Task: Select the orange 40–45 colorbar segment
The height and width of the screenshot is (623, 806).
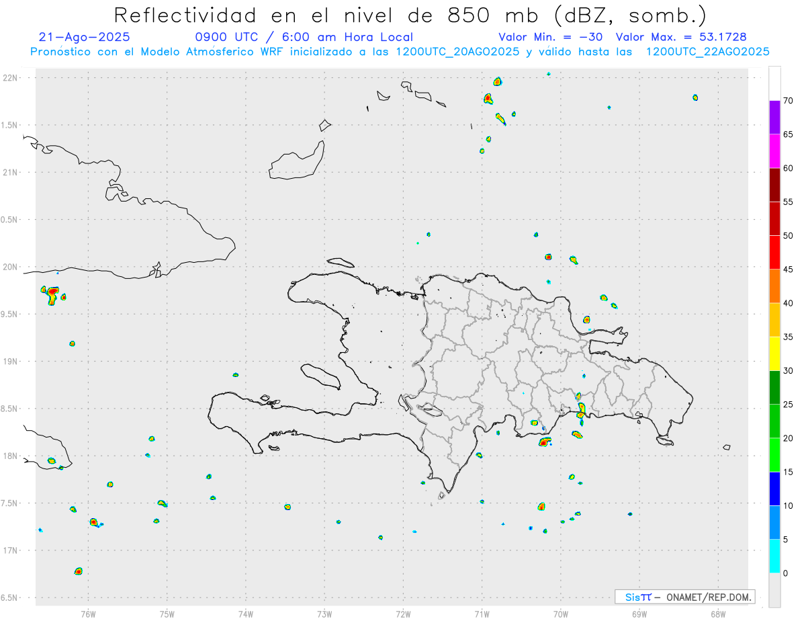Action: [774, 286]
